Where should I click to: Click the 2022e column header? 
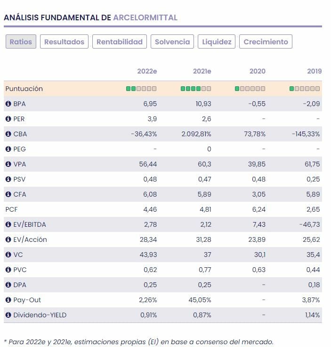point(147,71)
